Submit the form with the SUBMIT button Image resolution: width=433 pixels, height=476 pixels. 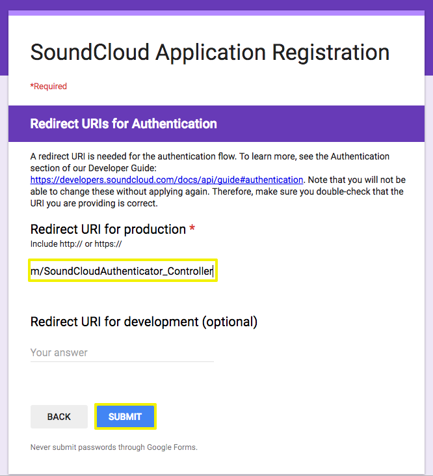pyautogui.click(x=125, y=417)
